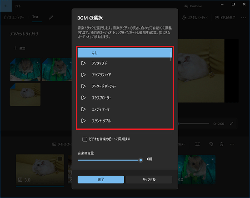The image size is (250, 198).
Task: Choose エクスプローラー from the track list
Action: pos(125,98)
